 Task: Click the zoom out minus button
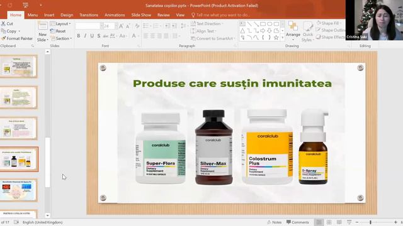pos(357,222)
